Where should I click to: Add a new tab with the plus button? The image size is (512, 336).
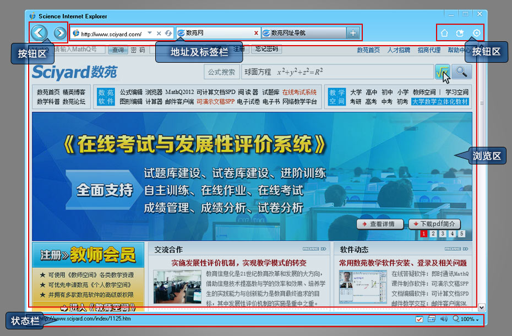pyautogui.click(x=353, y=33)
